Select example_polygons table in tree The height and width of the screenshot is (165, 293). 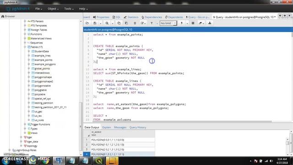[45, 64]
